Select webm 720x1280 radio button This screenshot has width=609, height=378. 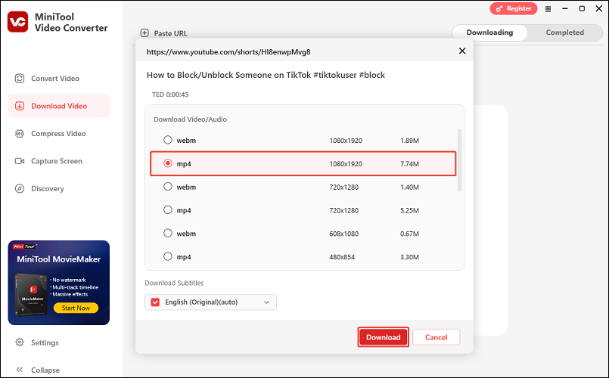[x=167, y=186]
